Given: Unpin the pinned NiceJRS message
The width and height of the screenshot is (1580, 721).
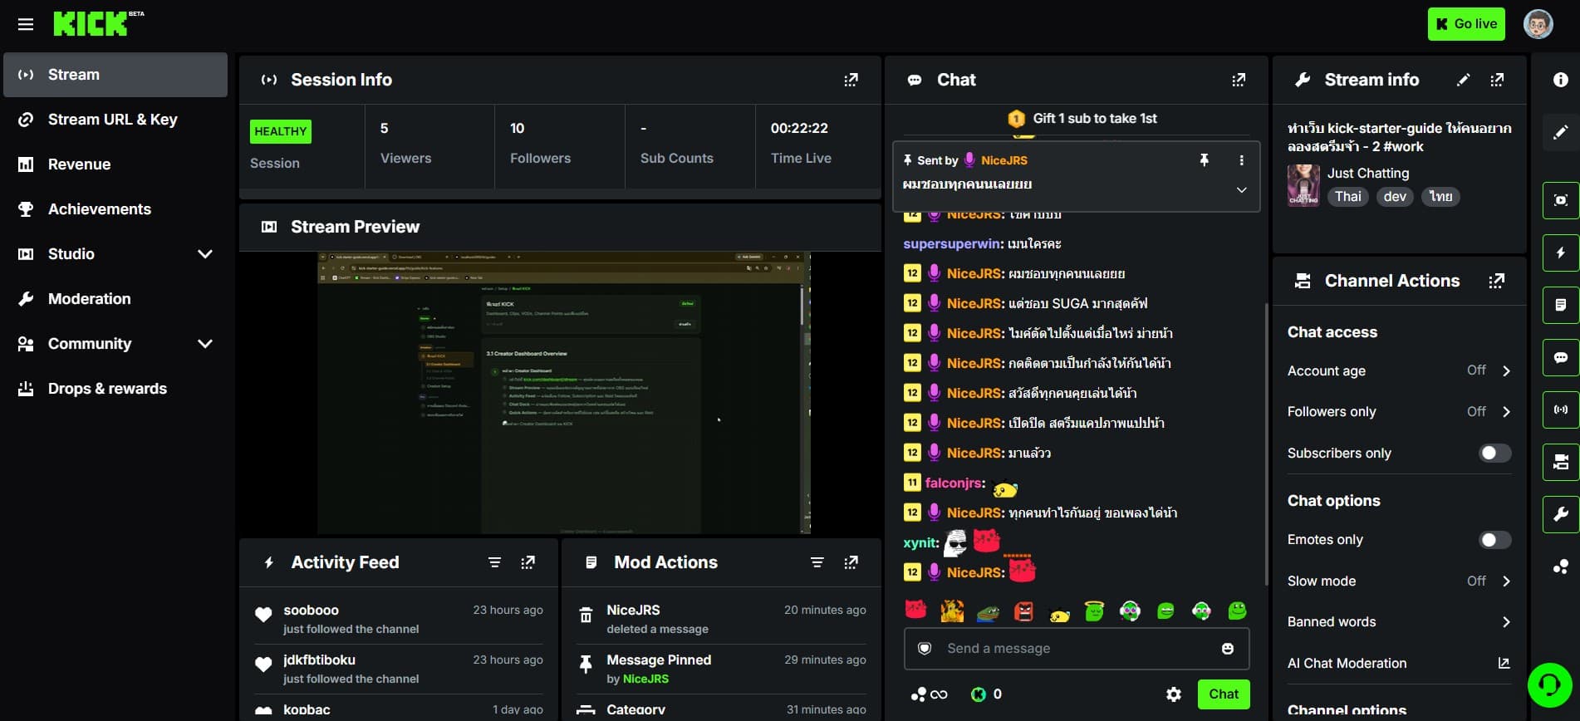Looking at the screenshot, I should [x=1204, y=160].
